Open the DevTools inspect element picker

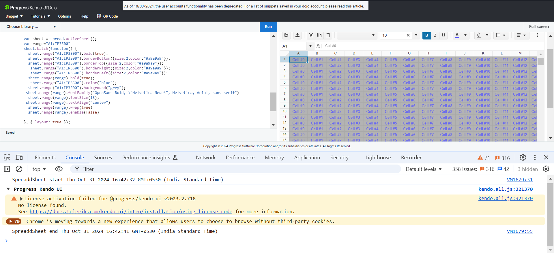pos(7,157)
